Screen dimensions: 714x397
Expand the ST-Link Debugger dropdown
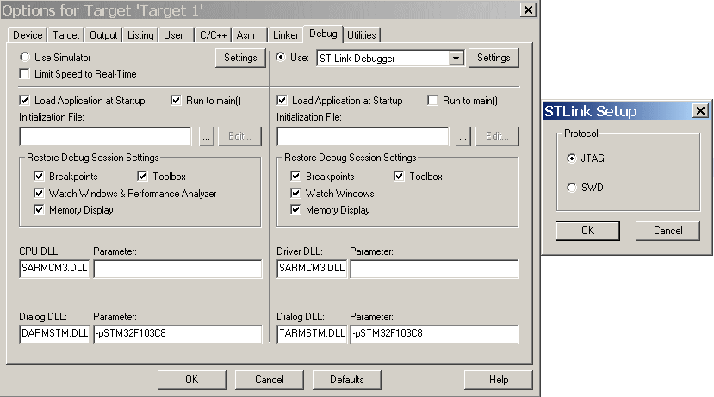(x=456, y=59)
